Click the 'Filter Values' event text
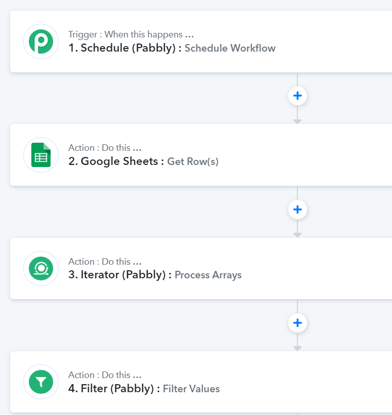 tap(191, 389)
